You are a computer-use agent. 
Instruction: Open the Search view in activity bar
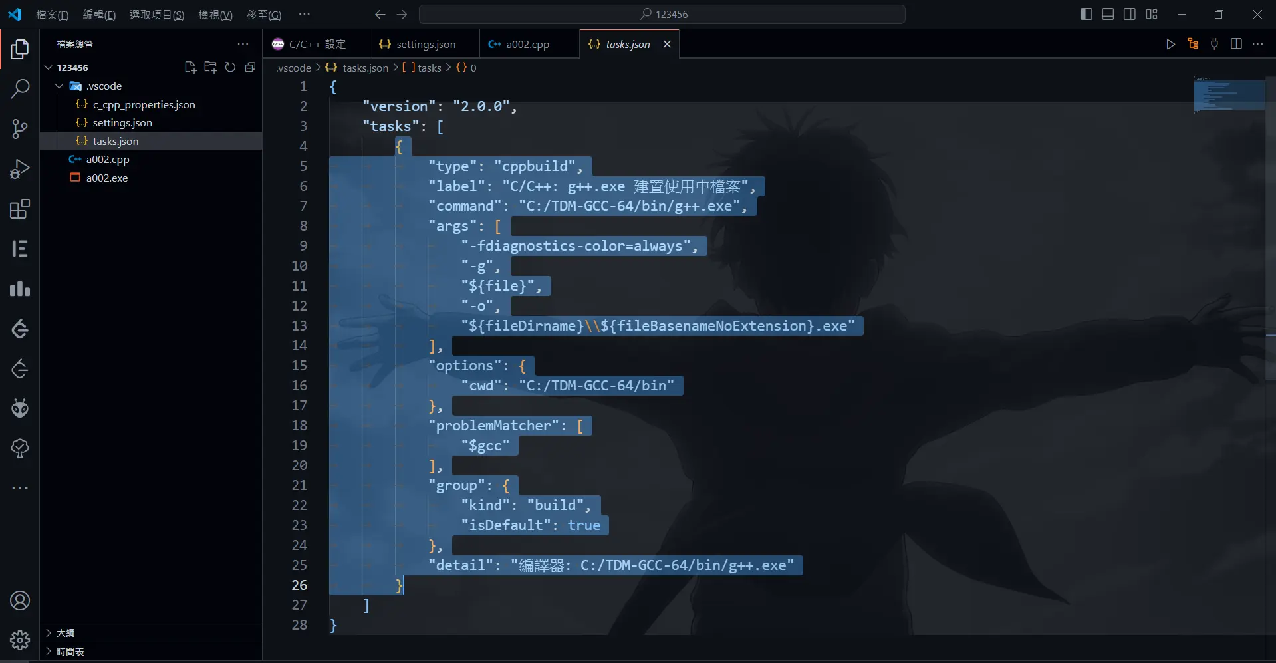pos(20,88)
